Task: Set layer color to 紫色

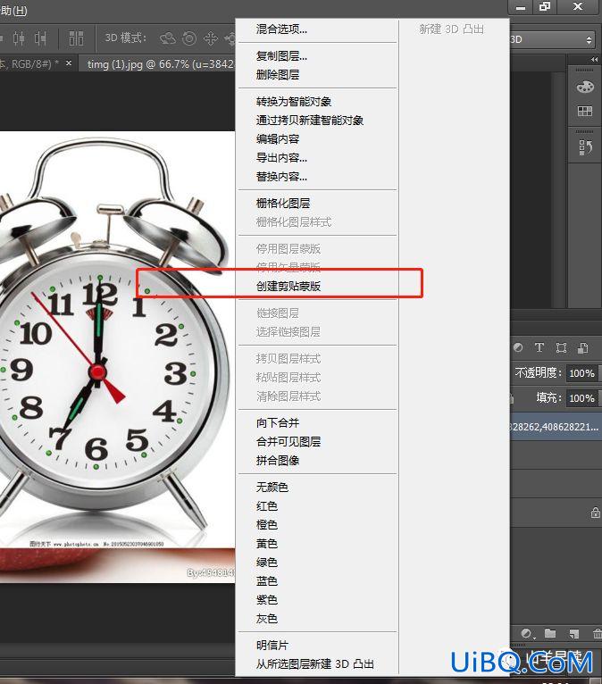Action: pos(317,600)
